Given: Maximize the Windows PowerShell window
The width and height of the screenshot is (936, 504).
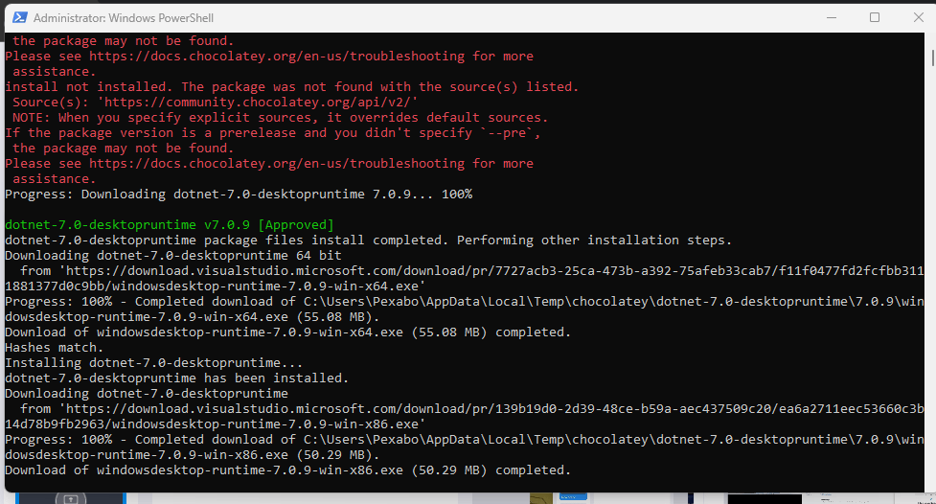Looking at the screenshot, I should tap(875, 17).
